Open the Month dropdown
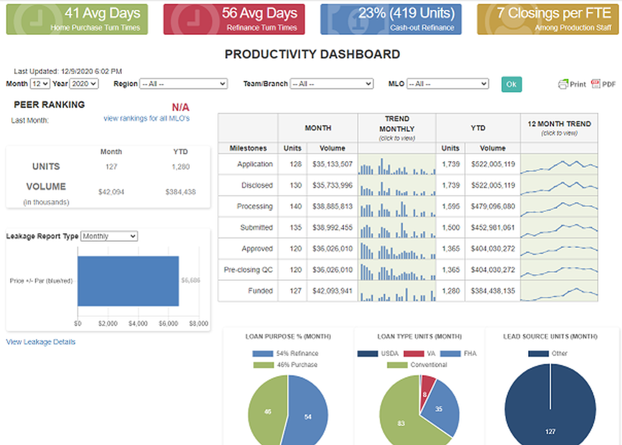The image size is (622, 445). point(40,84)
